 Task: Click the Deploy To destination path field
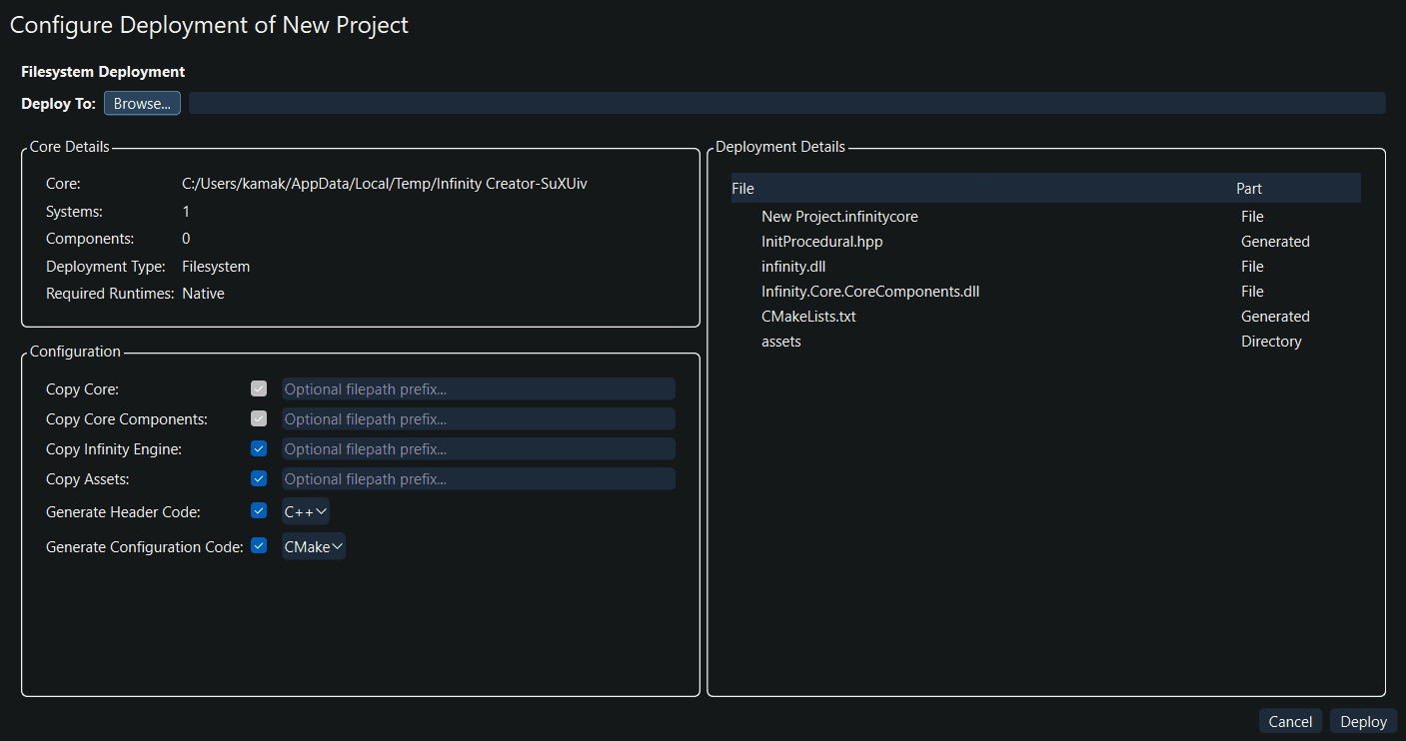tap(786, 102)
